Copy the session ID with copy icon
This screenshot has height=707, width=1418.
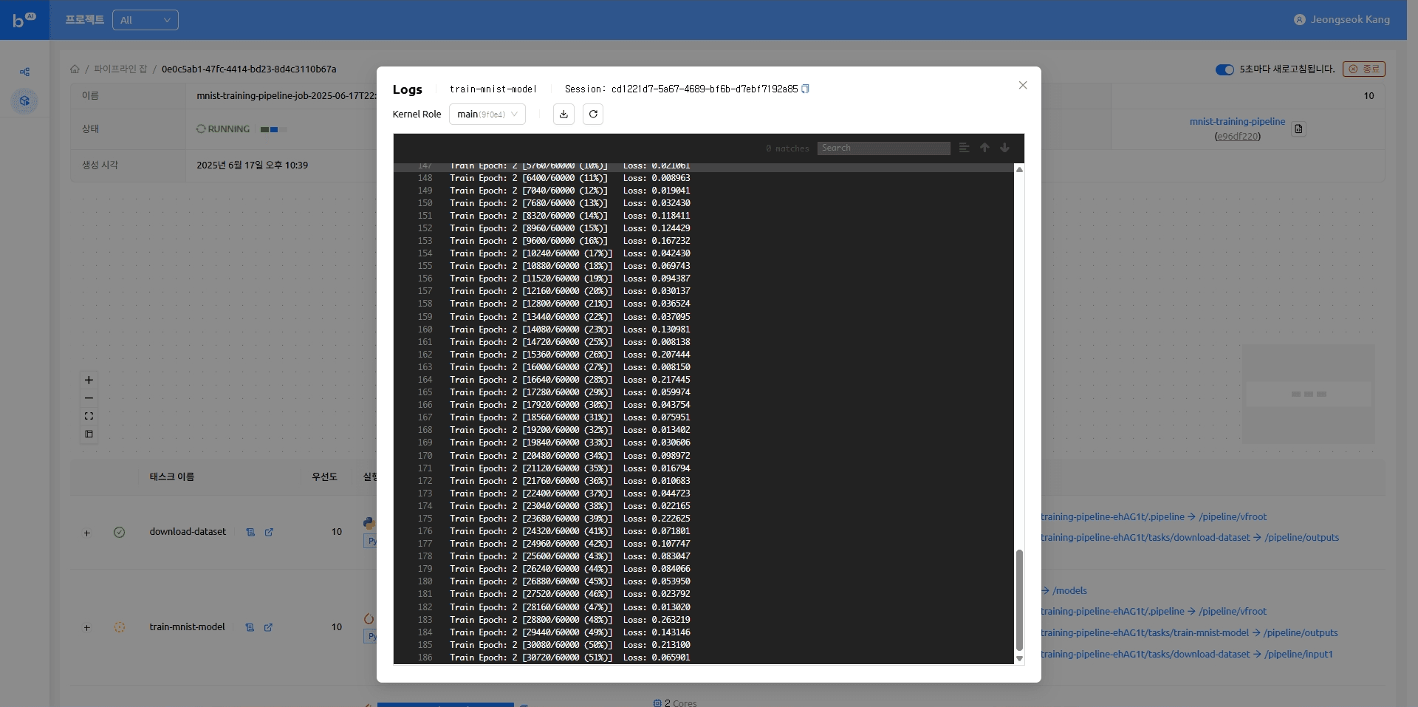pos(805,89)
